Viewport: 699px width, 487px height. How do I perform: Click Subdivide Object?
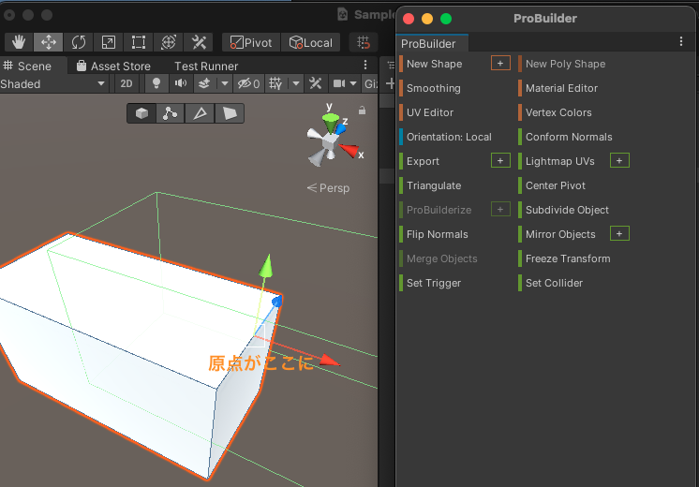point(567,210)
